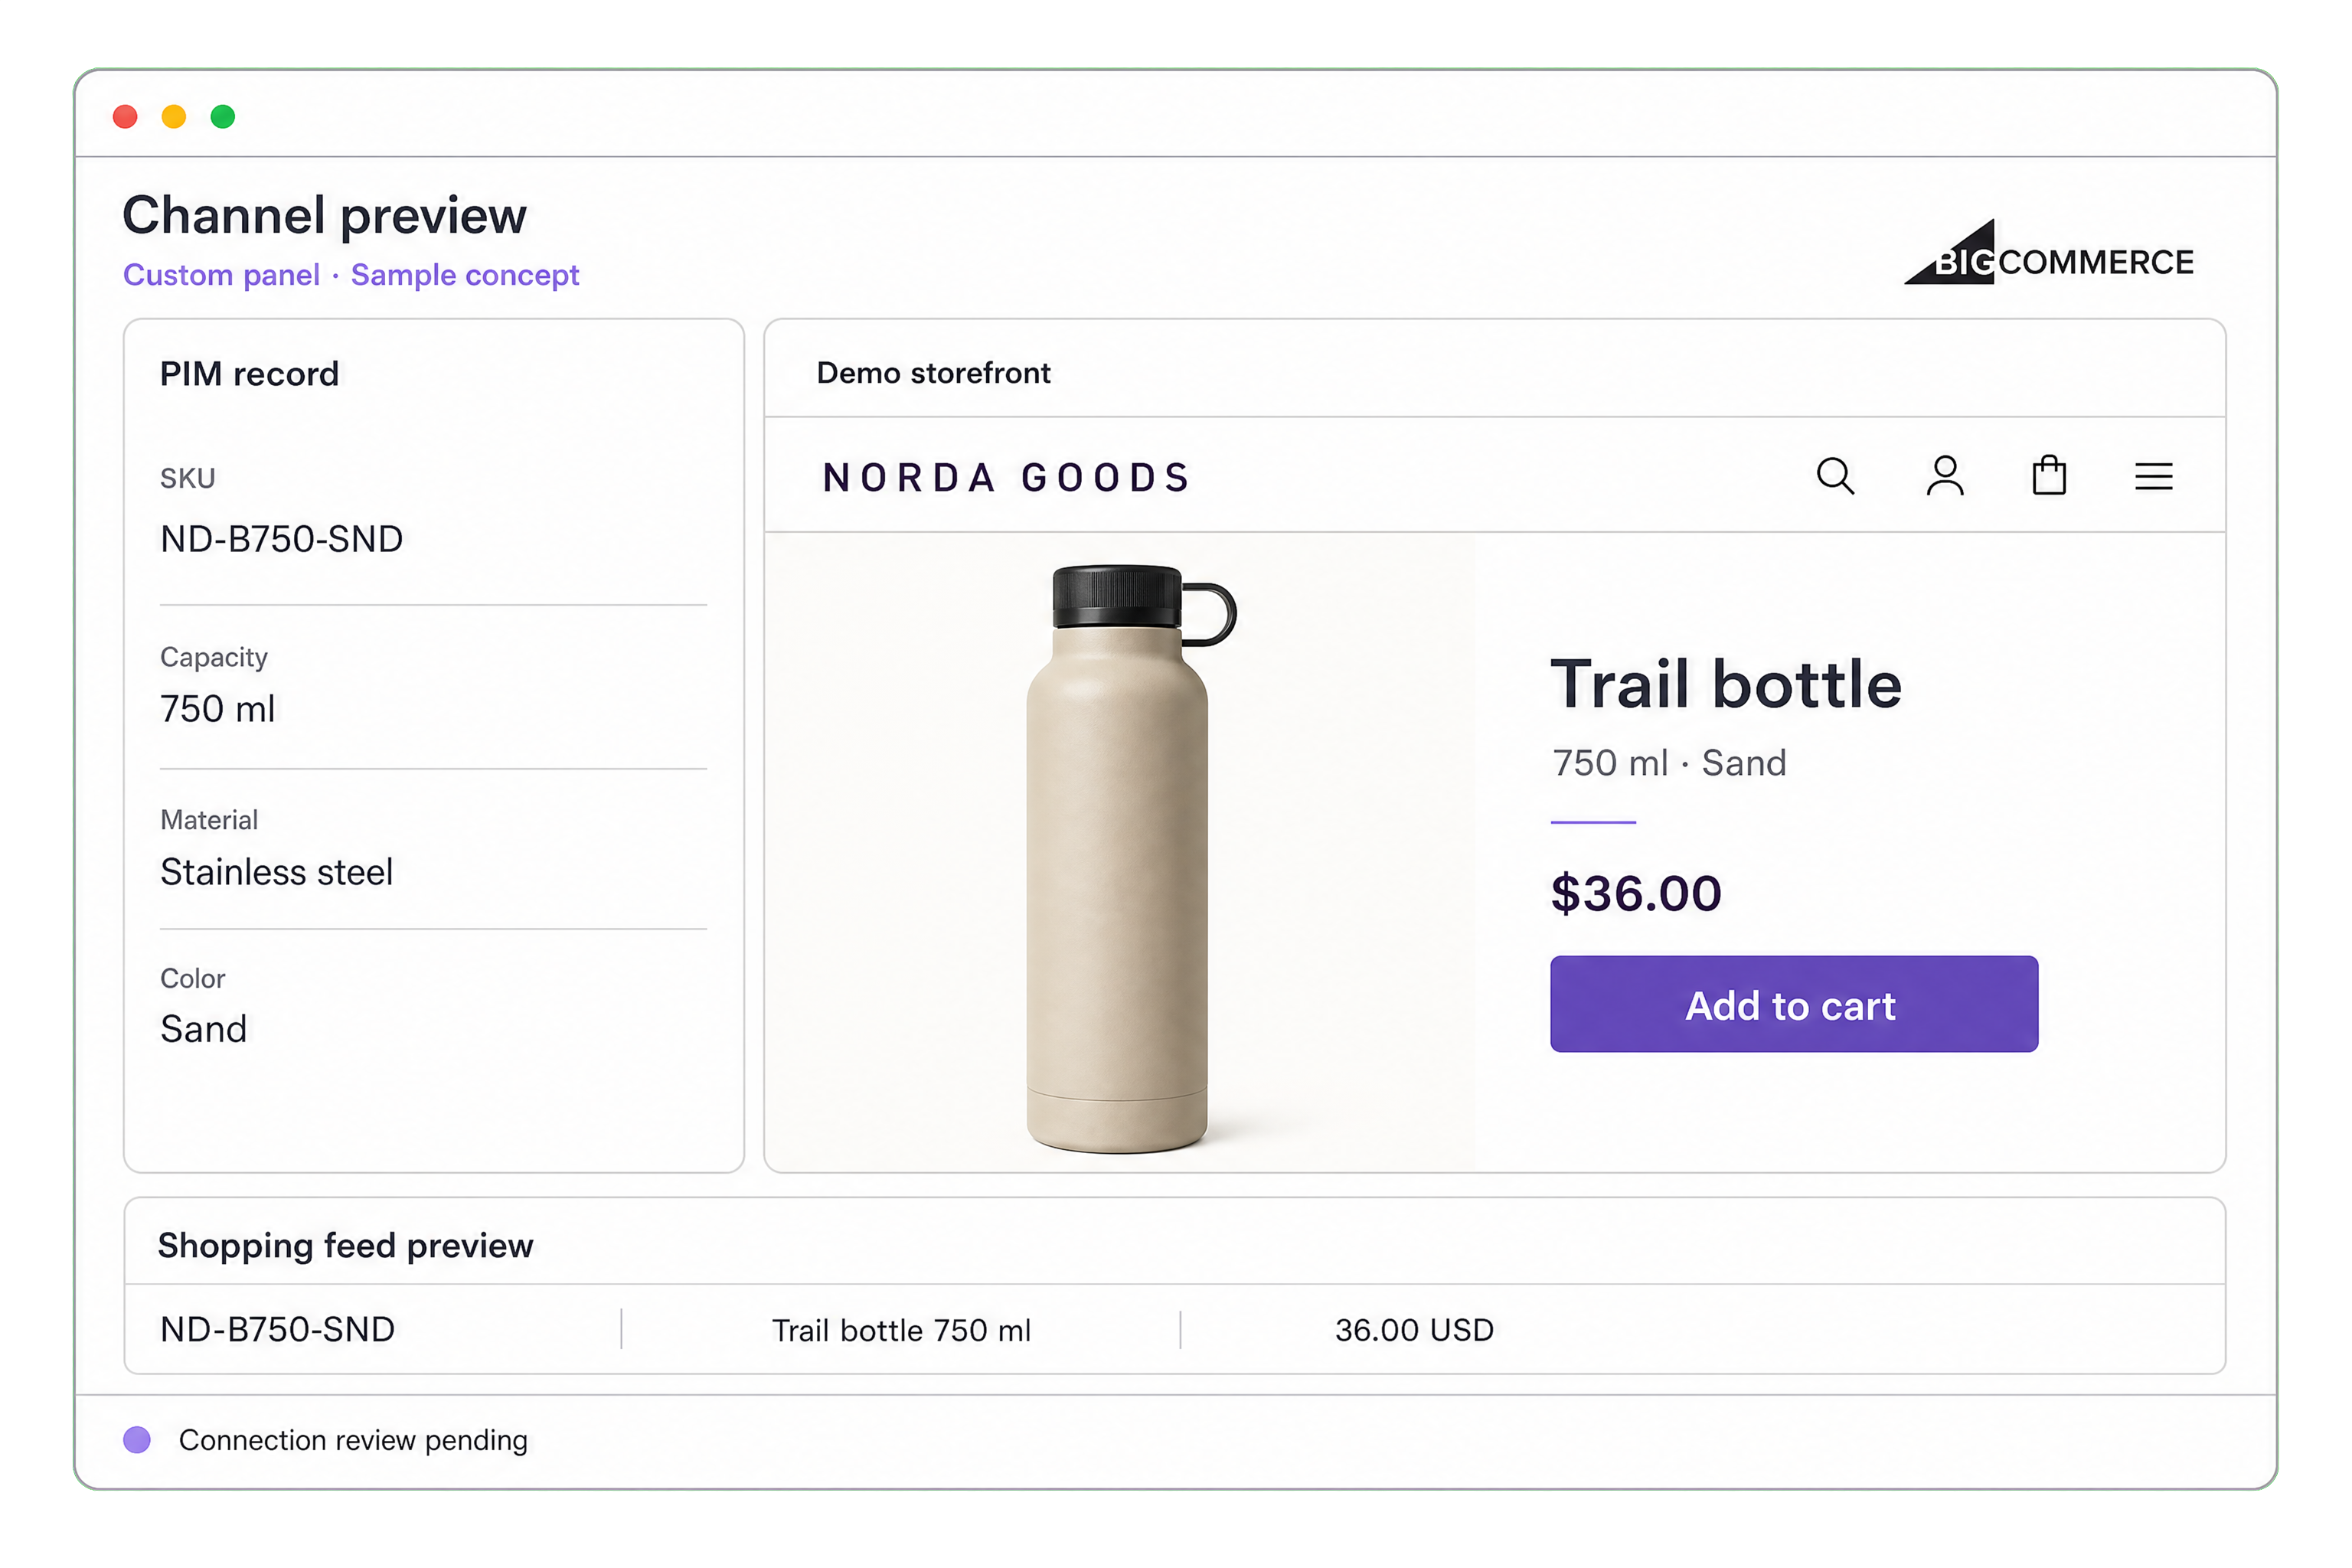Click the Channel preview title
This screenshot has width=2352, height=1568.
coord(324,215)
